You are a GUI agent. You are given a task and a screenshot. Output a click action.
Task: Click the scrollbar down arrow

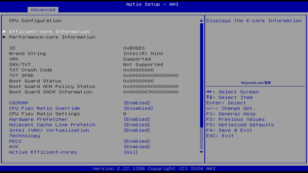[x=202, y=152]
